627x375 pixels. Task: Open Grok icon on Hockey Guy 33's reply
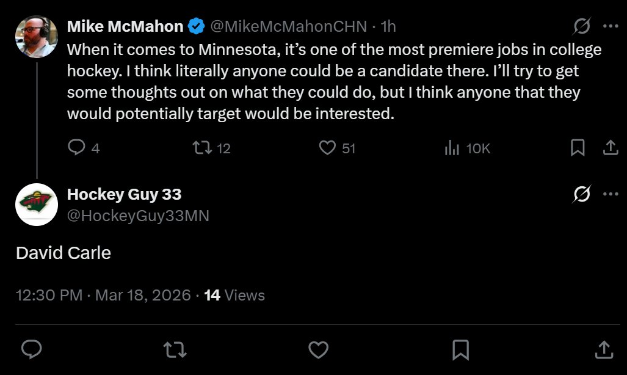(x=582, y=194)
